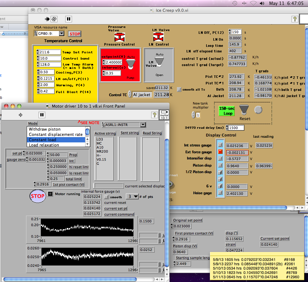
Task: Expand the ASRL1::INSTR serial port dropdown
Action: coord(143,125)
